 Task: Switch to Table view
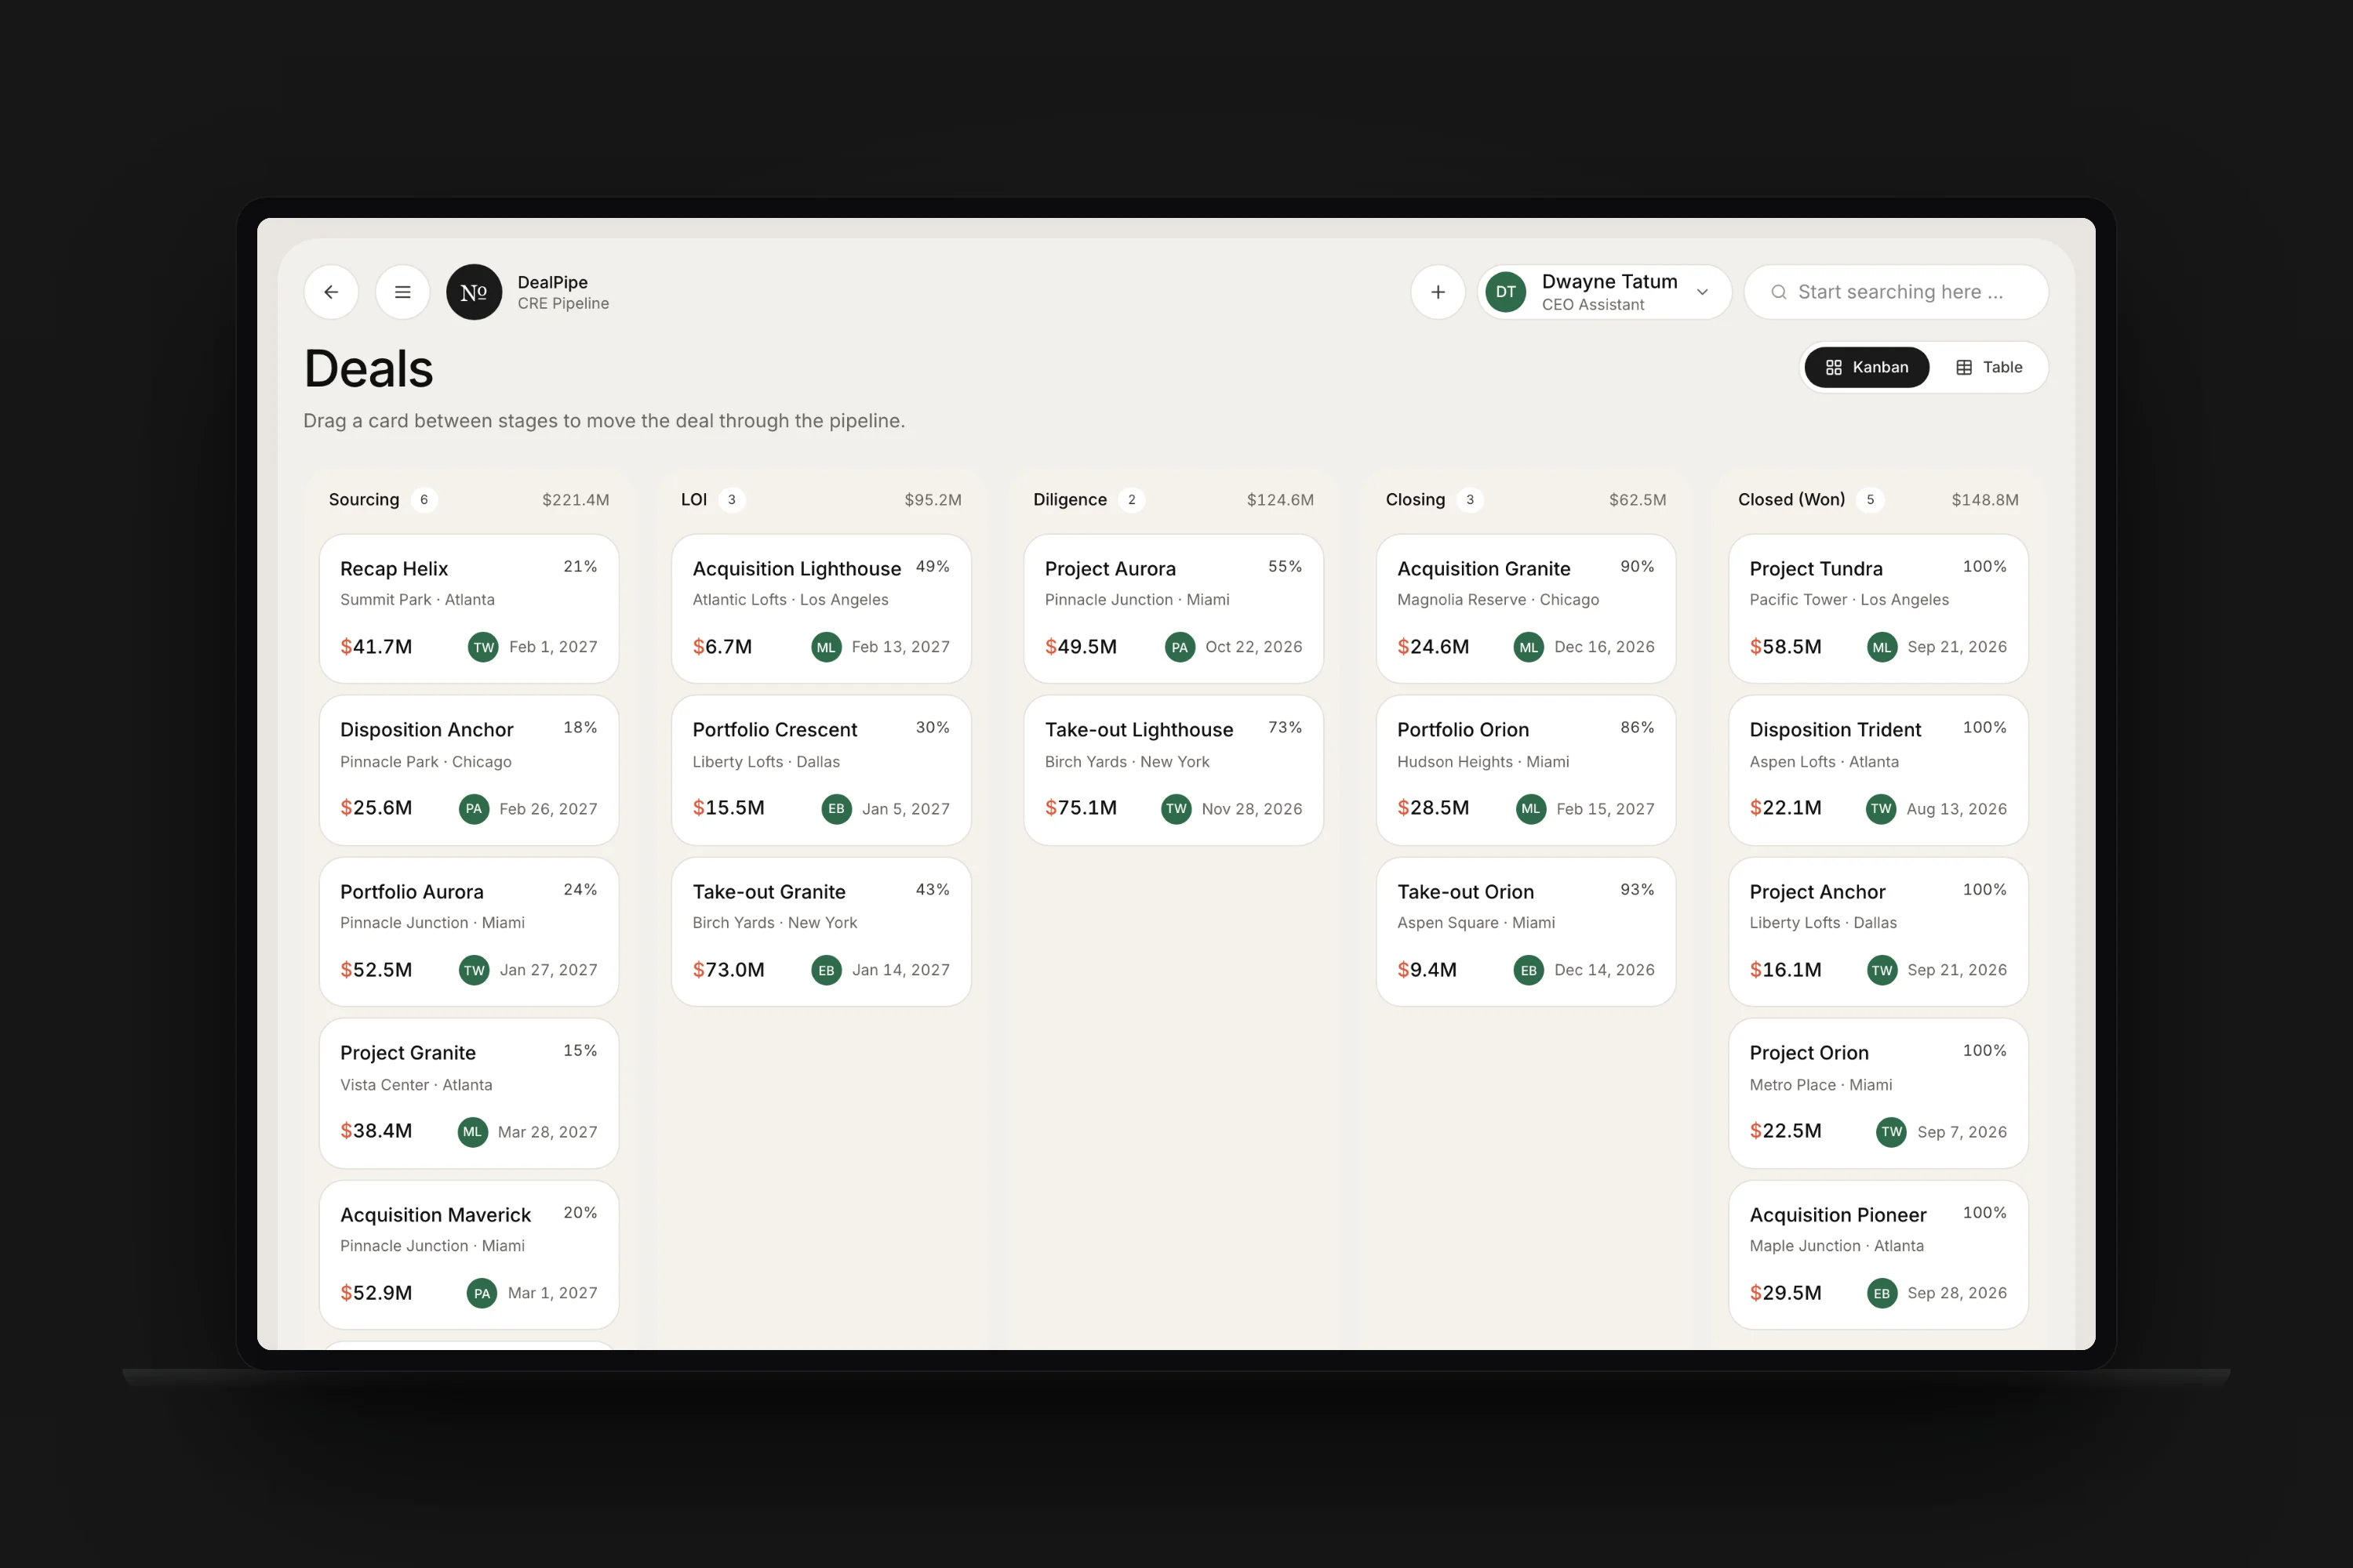[1988, 367]
